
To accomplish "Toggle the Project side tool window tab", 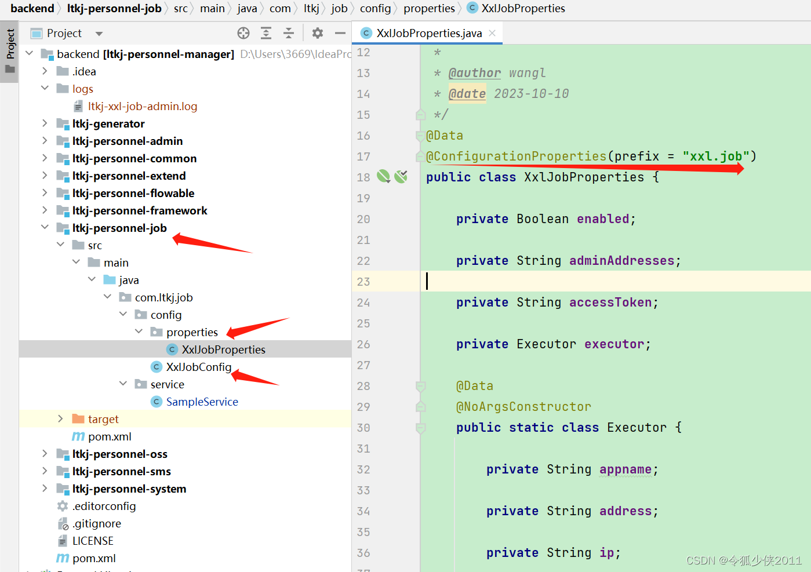I will (10, 52).
